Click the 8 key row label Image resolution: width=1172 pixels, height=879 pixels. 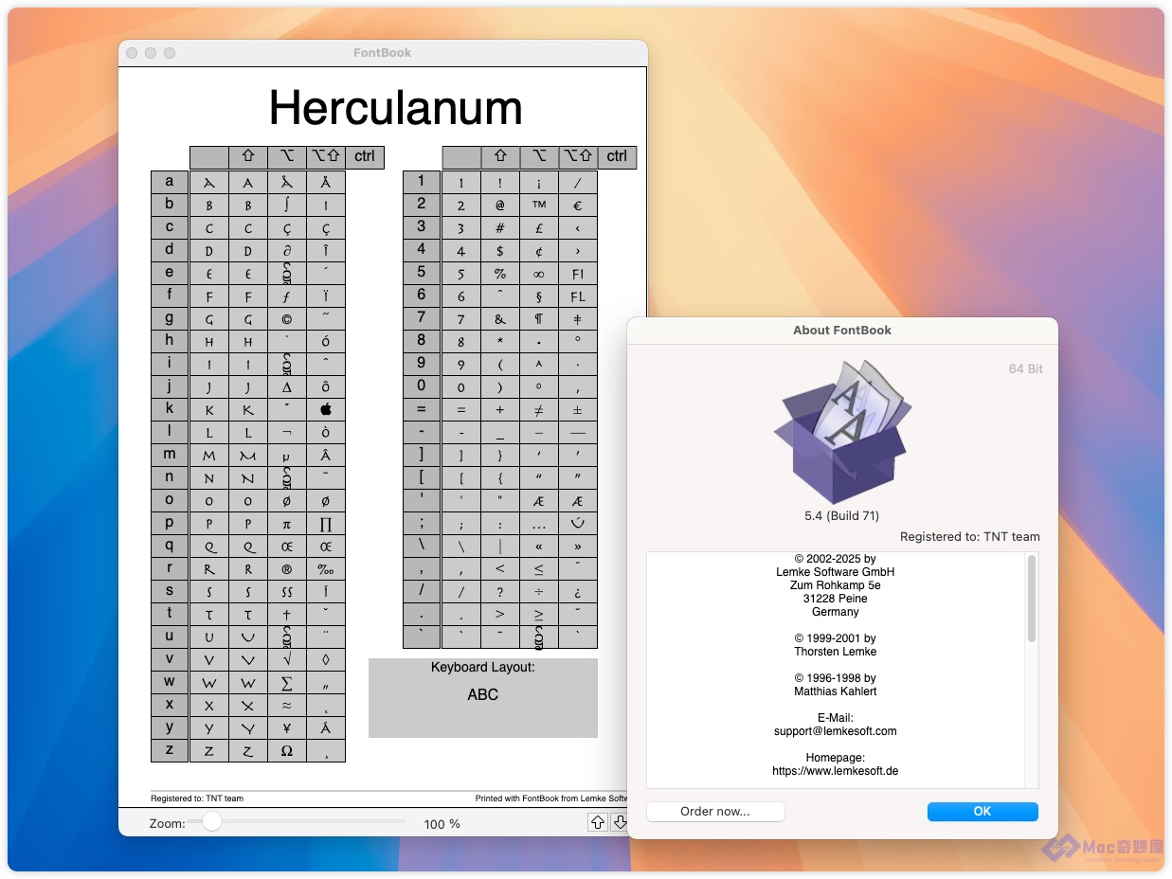tap(422, 341)
